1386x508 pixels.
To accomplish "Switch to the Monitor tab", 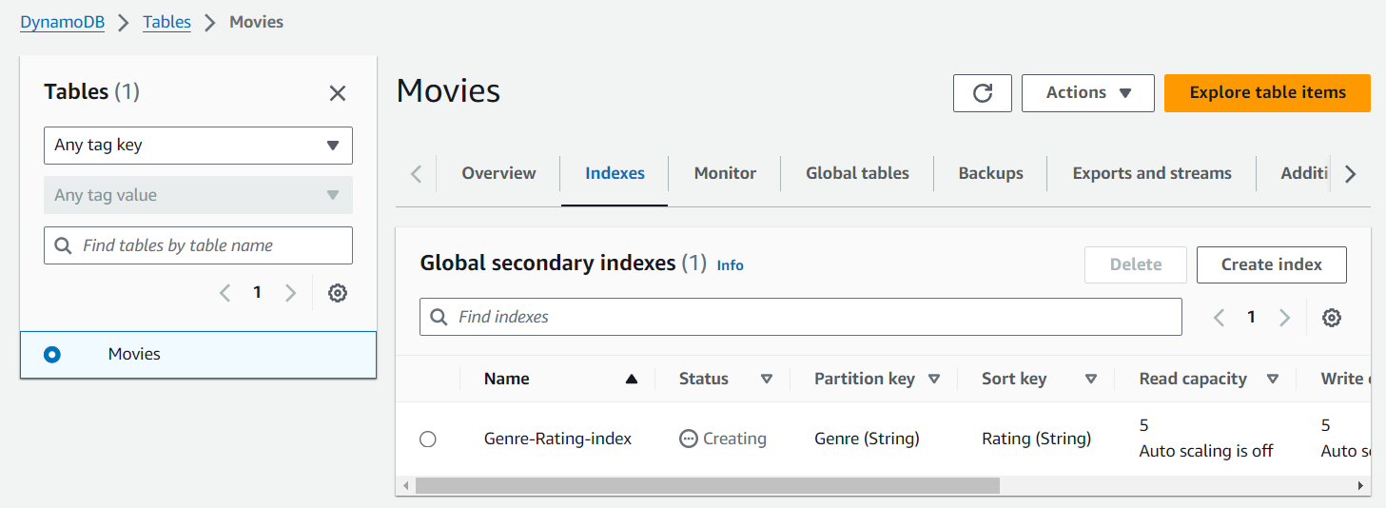I will [725, 173].
